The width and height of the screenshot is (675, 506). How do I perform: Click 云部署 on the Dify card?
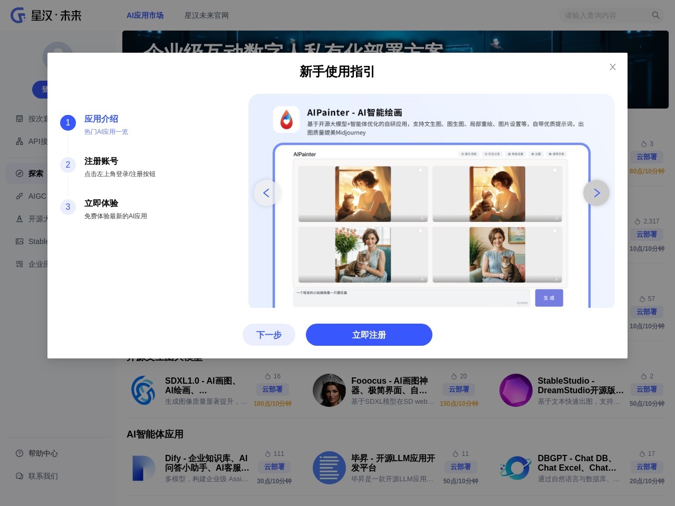(x=274, y=467)
